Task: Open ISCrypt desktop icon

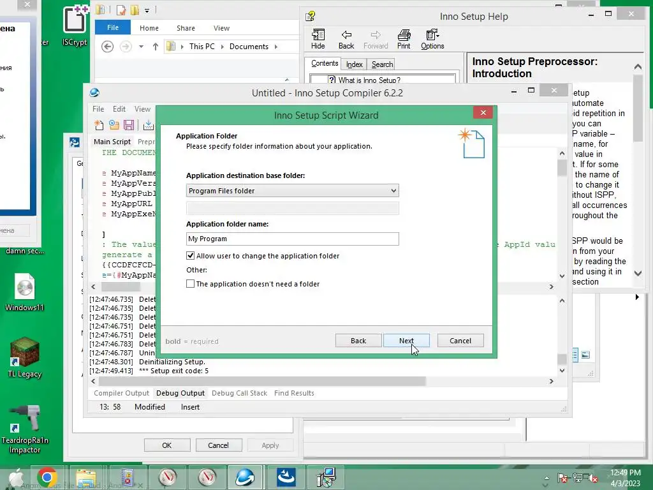Action: pyautogui.click(x=75, y=26)
